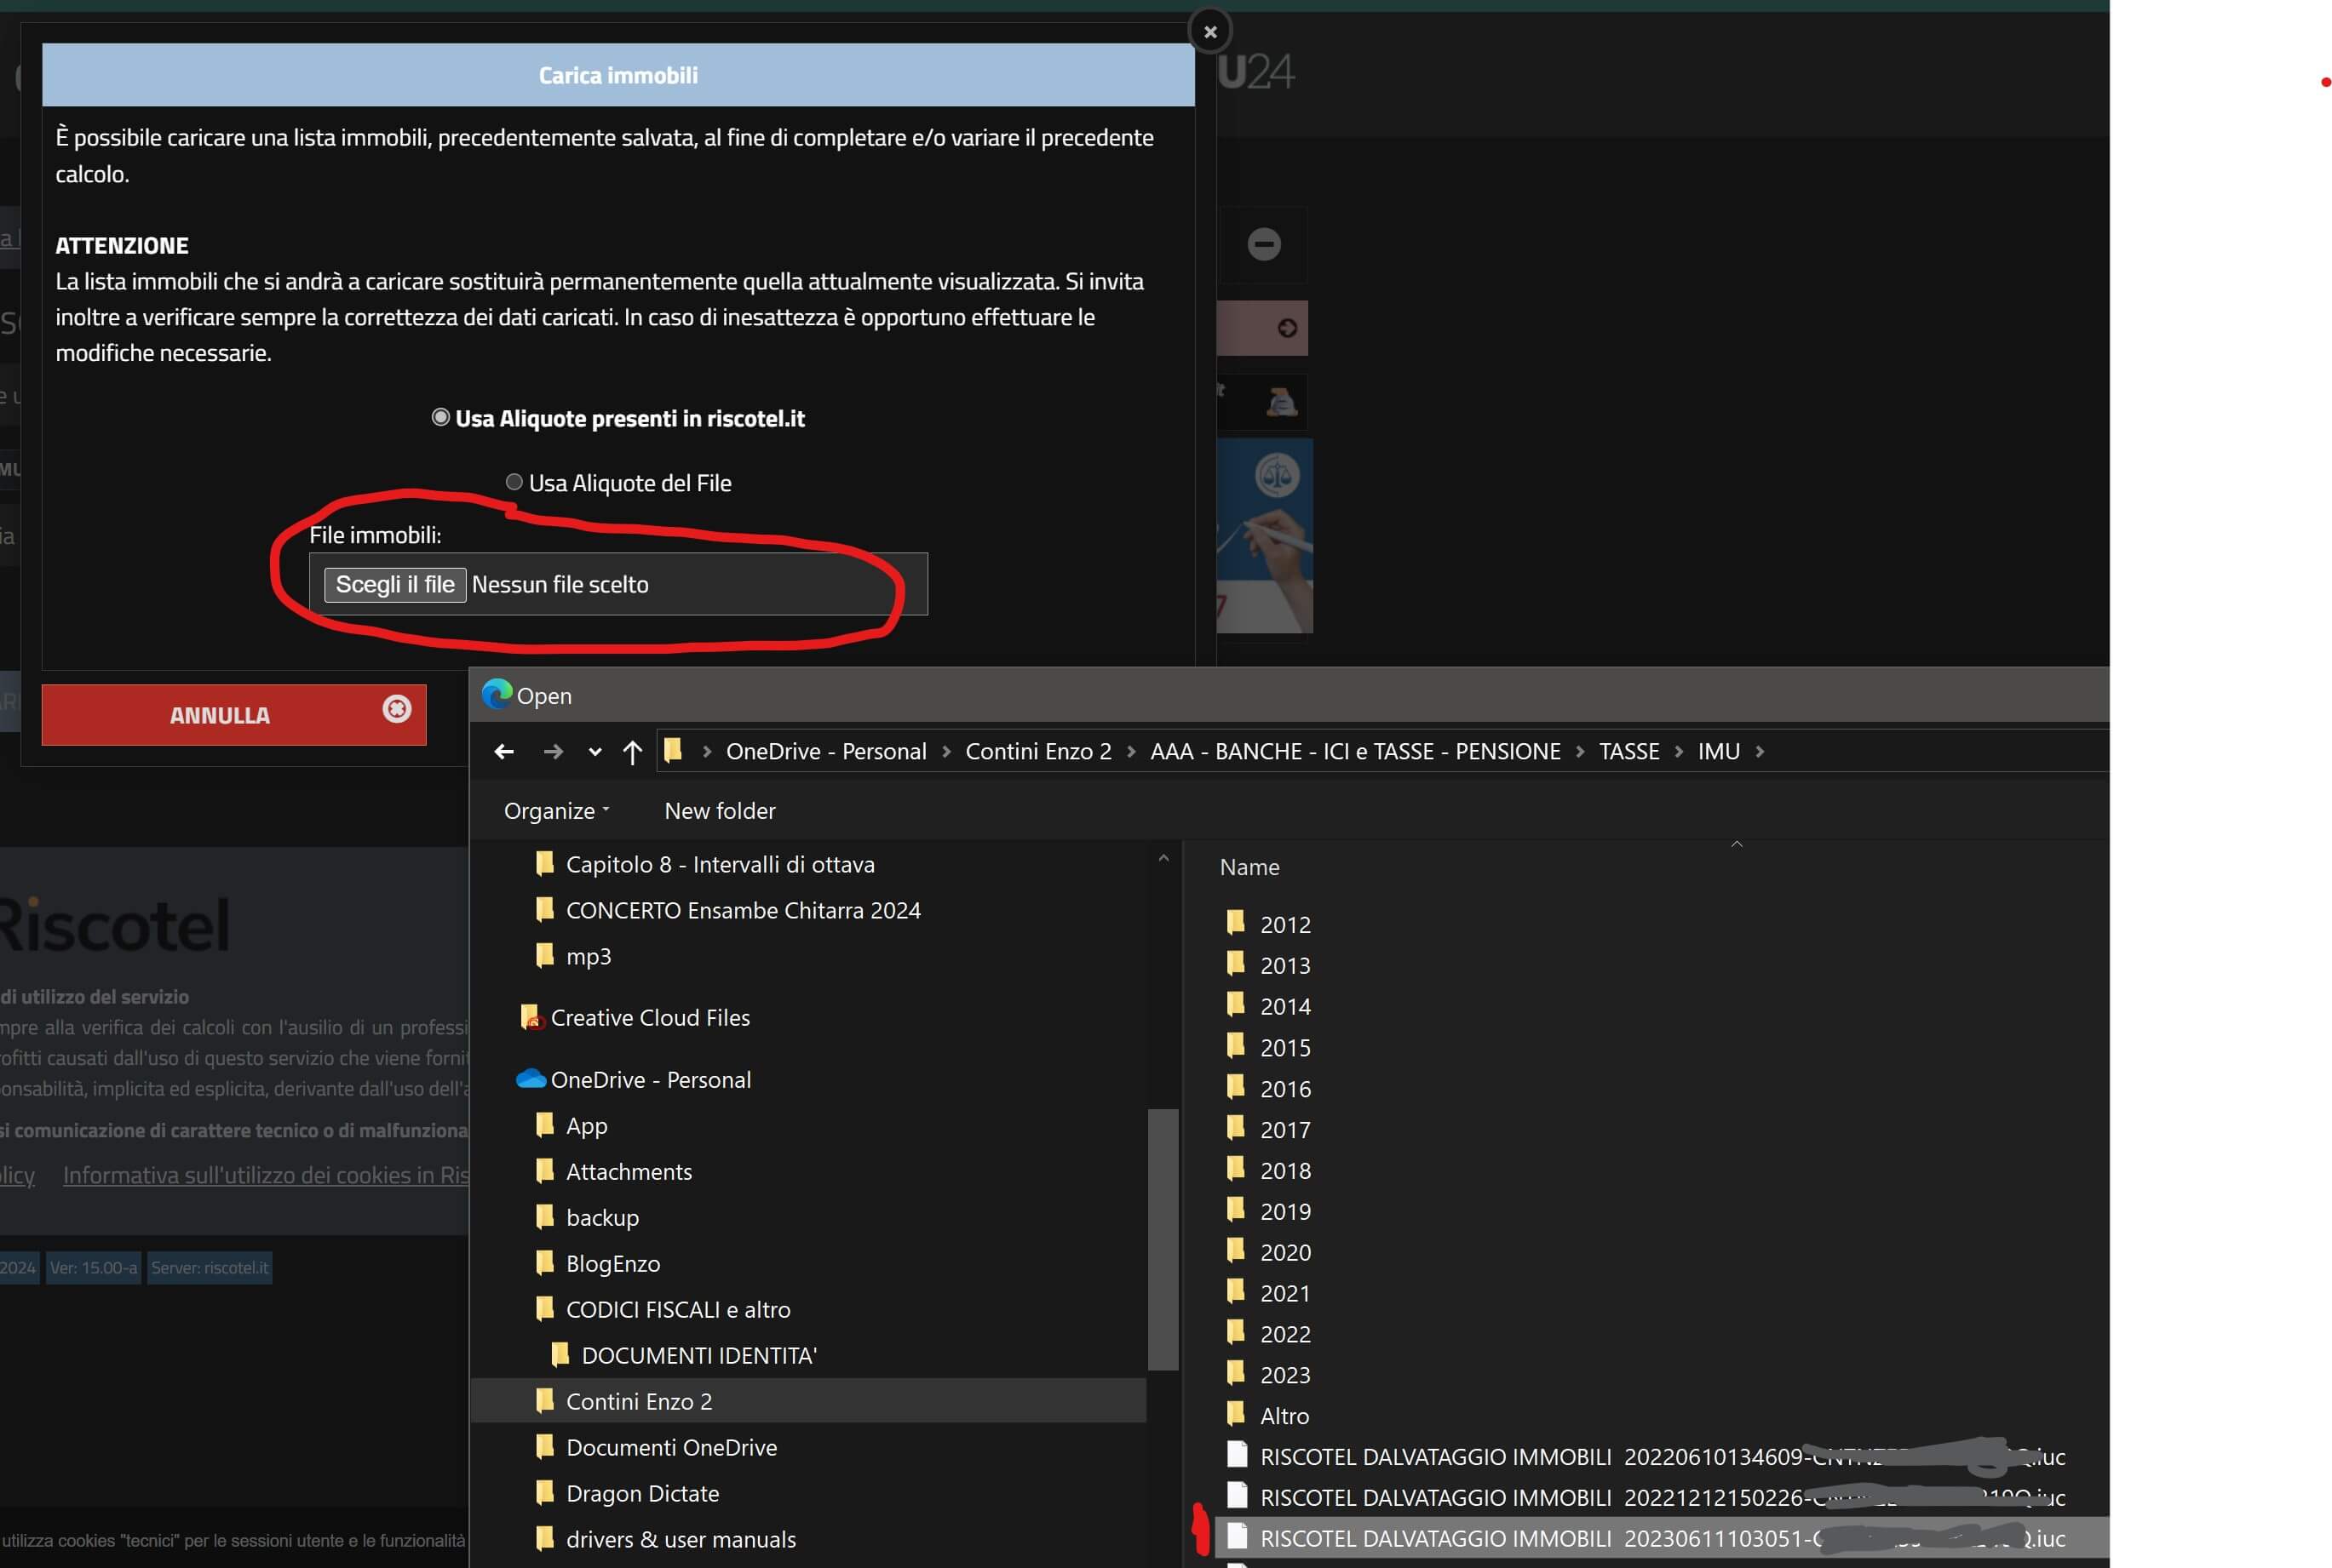2332x1568 pixels.
Task: Click the minus circle icon
Action: 1264,244
